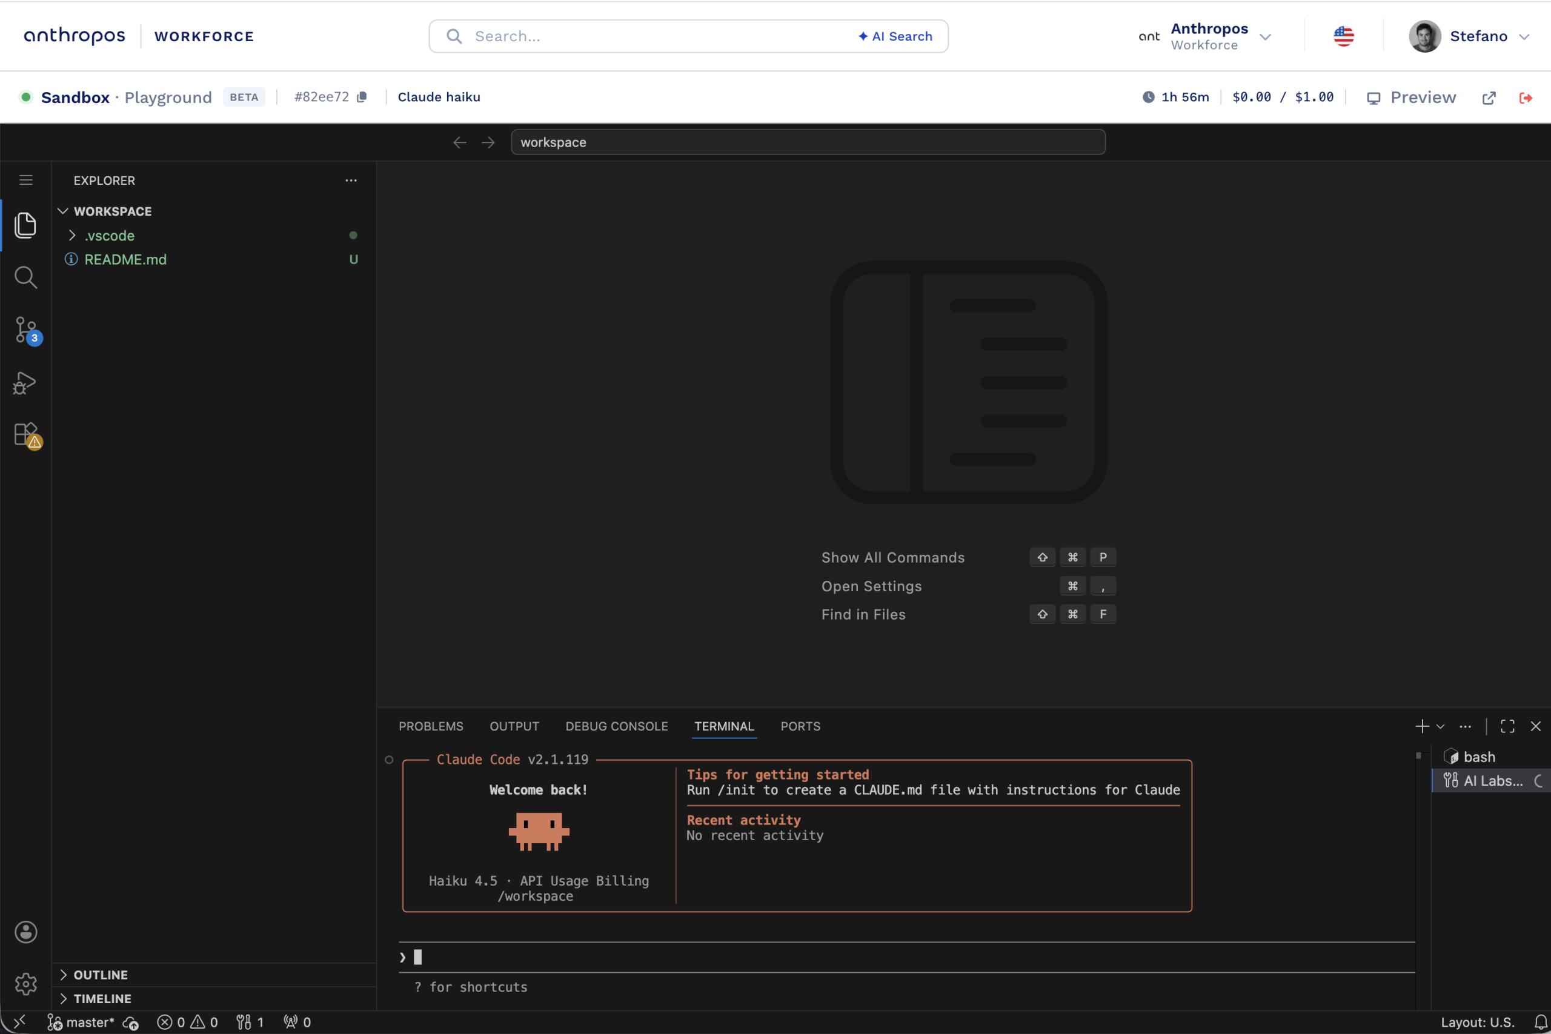
Task: Open terminal panel more actions ellipsis
Action: click(1466, 726)
